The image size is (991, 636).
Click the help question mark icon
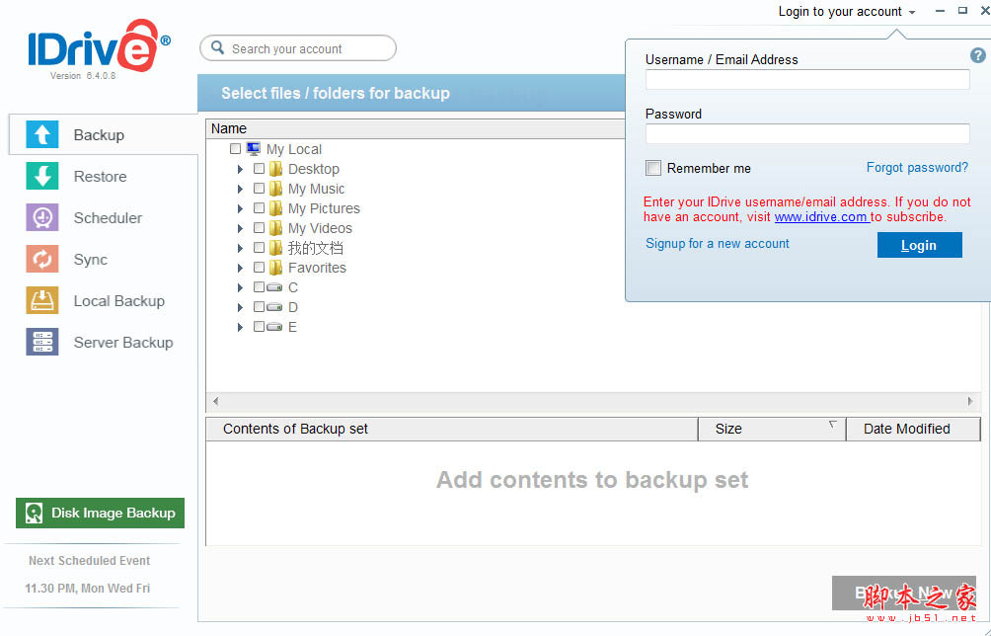977,55
